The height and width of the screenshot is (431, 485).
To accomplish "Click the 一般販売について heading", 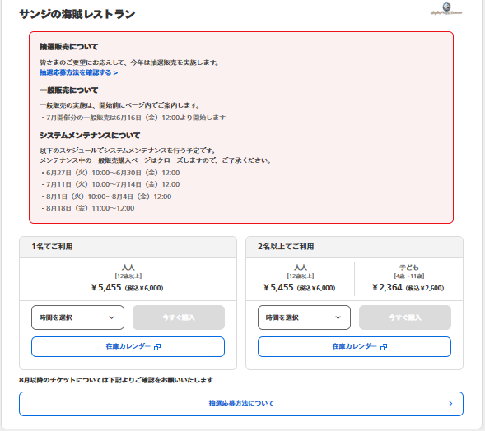I will (68, 90).
